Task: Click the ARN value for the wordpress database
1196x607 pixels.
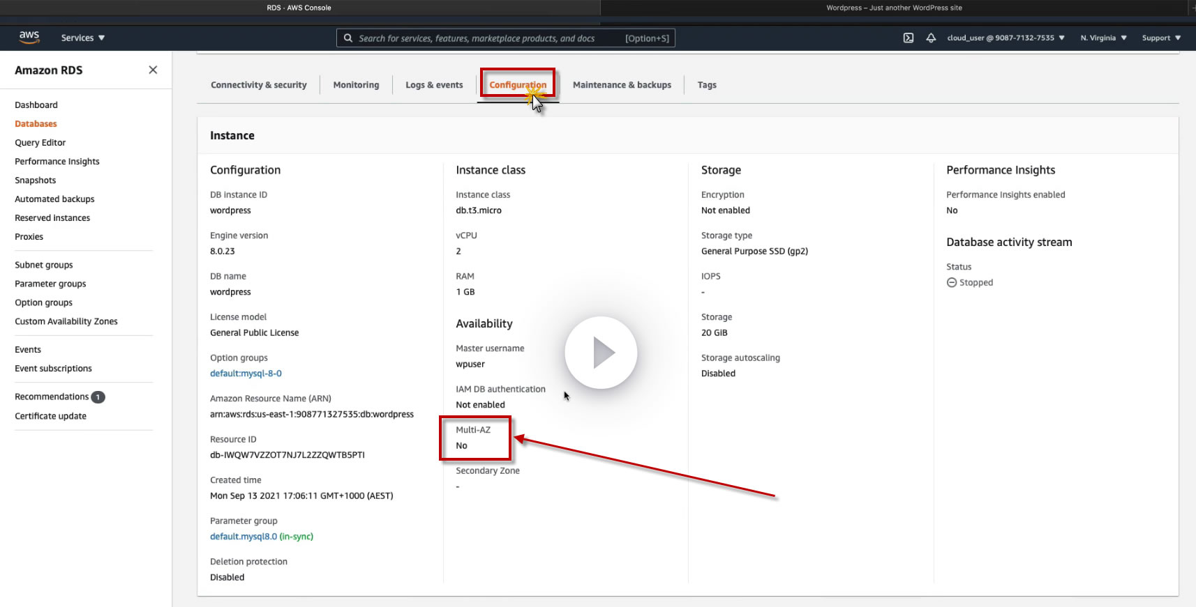Action: click(x=312, y=414)
